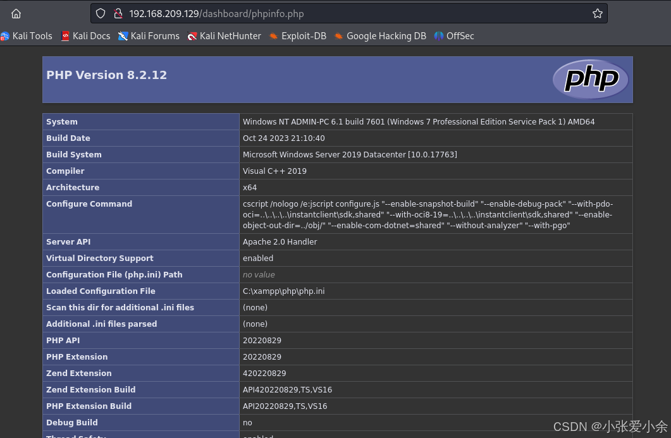Open Google Hacking DB bookmark label
The height and width of the screenshot is (438, 671).
[x=386, y=37]
